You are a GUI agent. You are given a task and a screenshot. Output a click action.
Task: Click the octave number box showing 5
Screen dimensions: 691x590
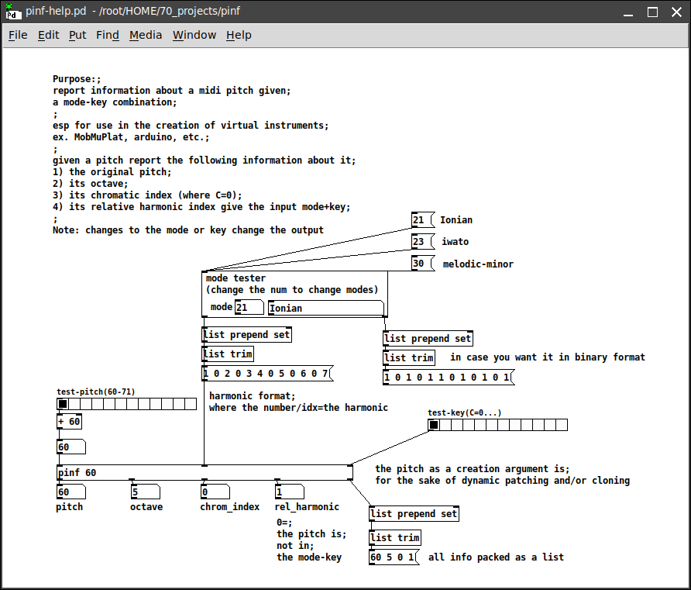pos(146,492)
